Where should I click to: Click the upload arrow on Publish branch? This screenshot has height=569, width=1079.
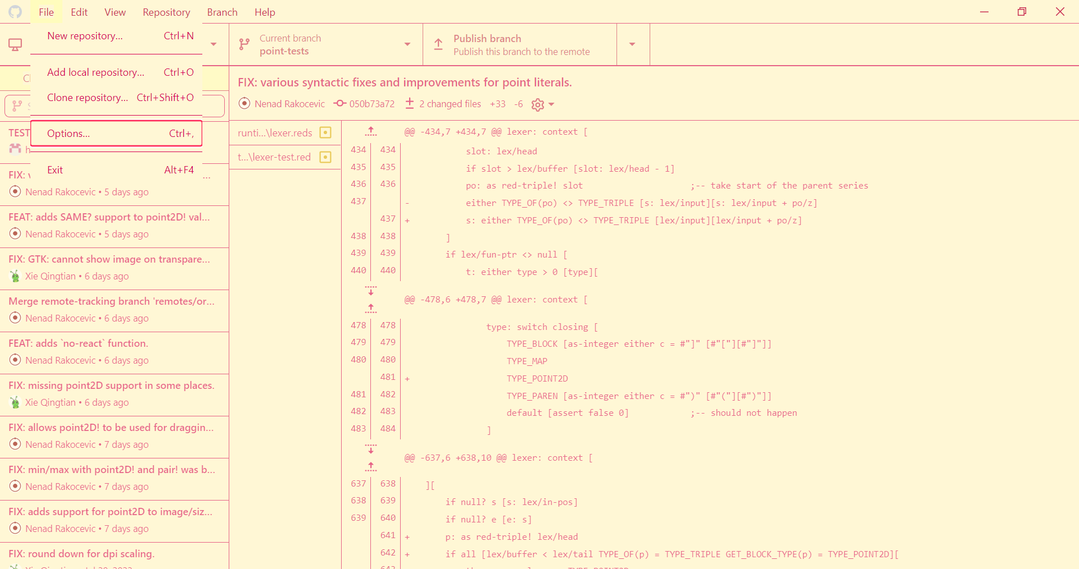439,44
